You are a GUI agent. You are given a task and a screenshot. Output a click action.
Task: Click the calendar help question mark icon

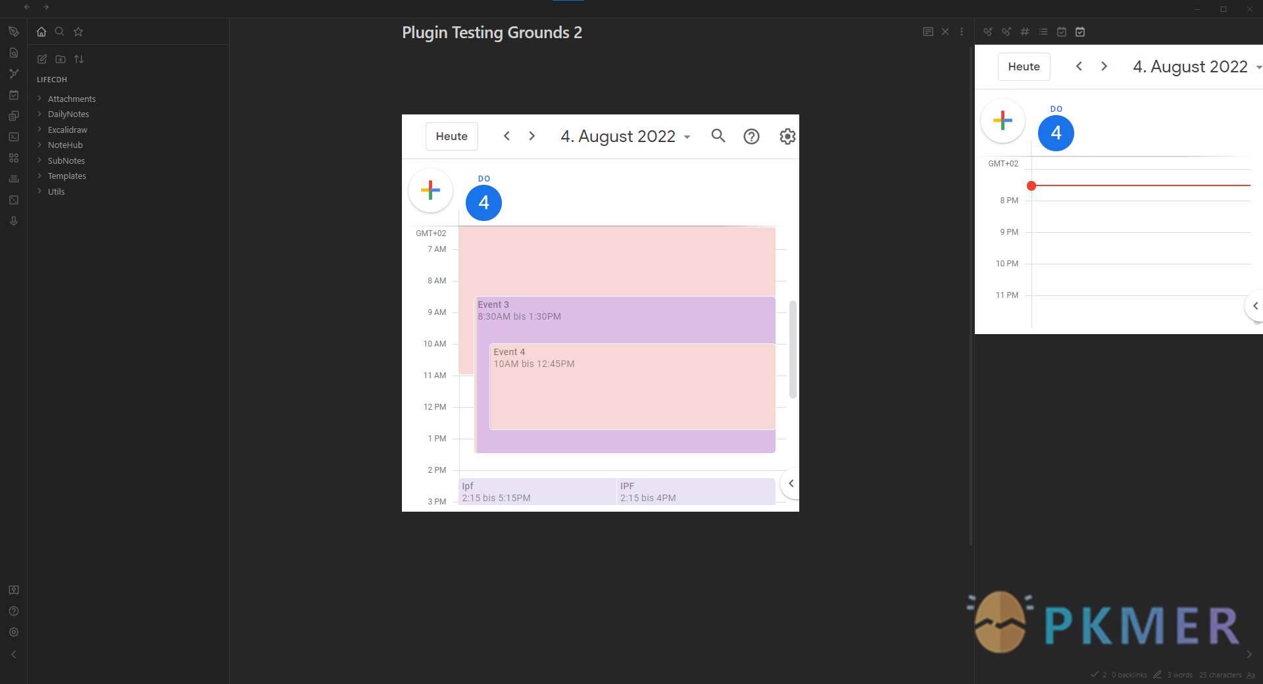point(751,136)
